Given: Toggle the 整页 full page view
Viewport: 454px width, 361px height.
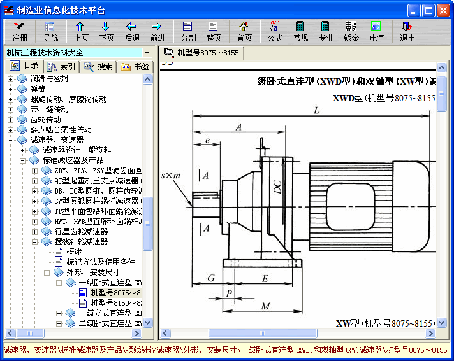Looking at the screenshot, I should coord(214,31).
